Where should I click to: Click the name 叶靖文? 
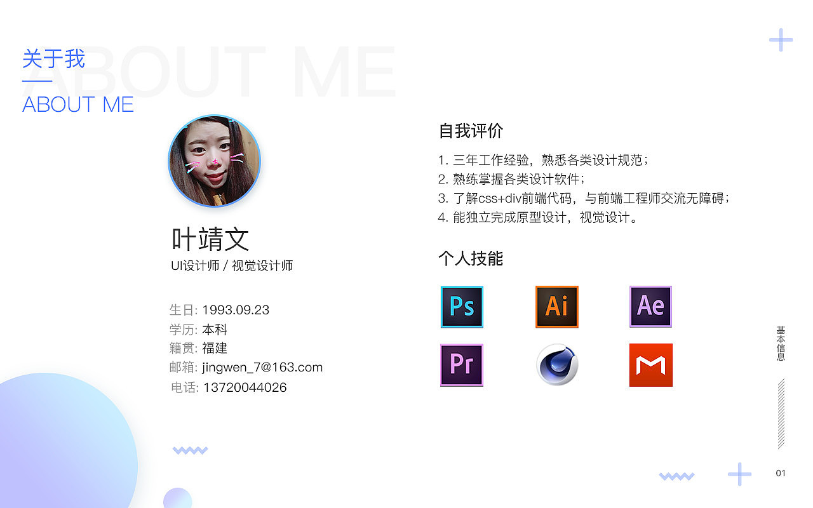210,239
